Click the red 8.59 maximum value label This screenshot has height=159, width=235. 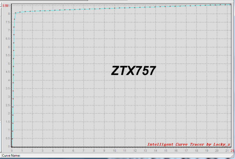(x=5, y=6)
